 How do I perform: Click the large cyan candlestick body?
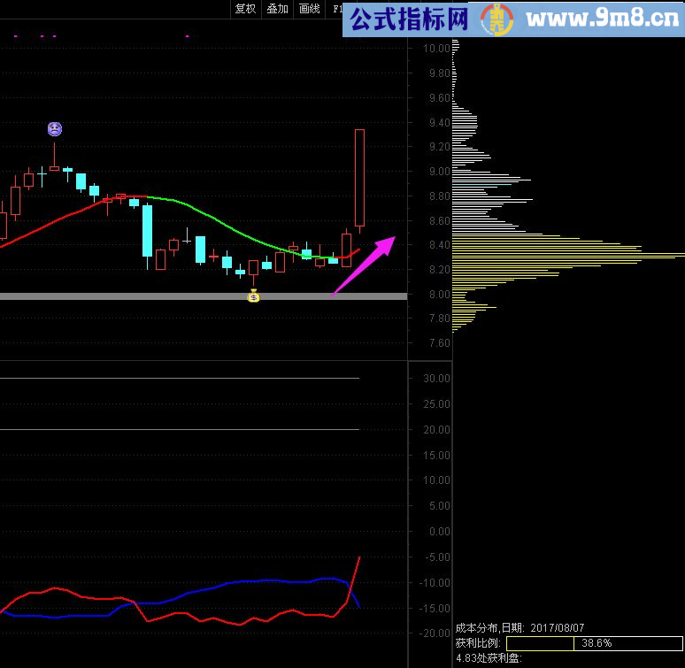[147, 231]
